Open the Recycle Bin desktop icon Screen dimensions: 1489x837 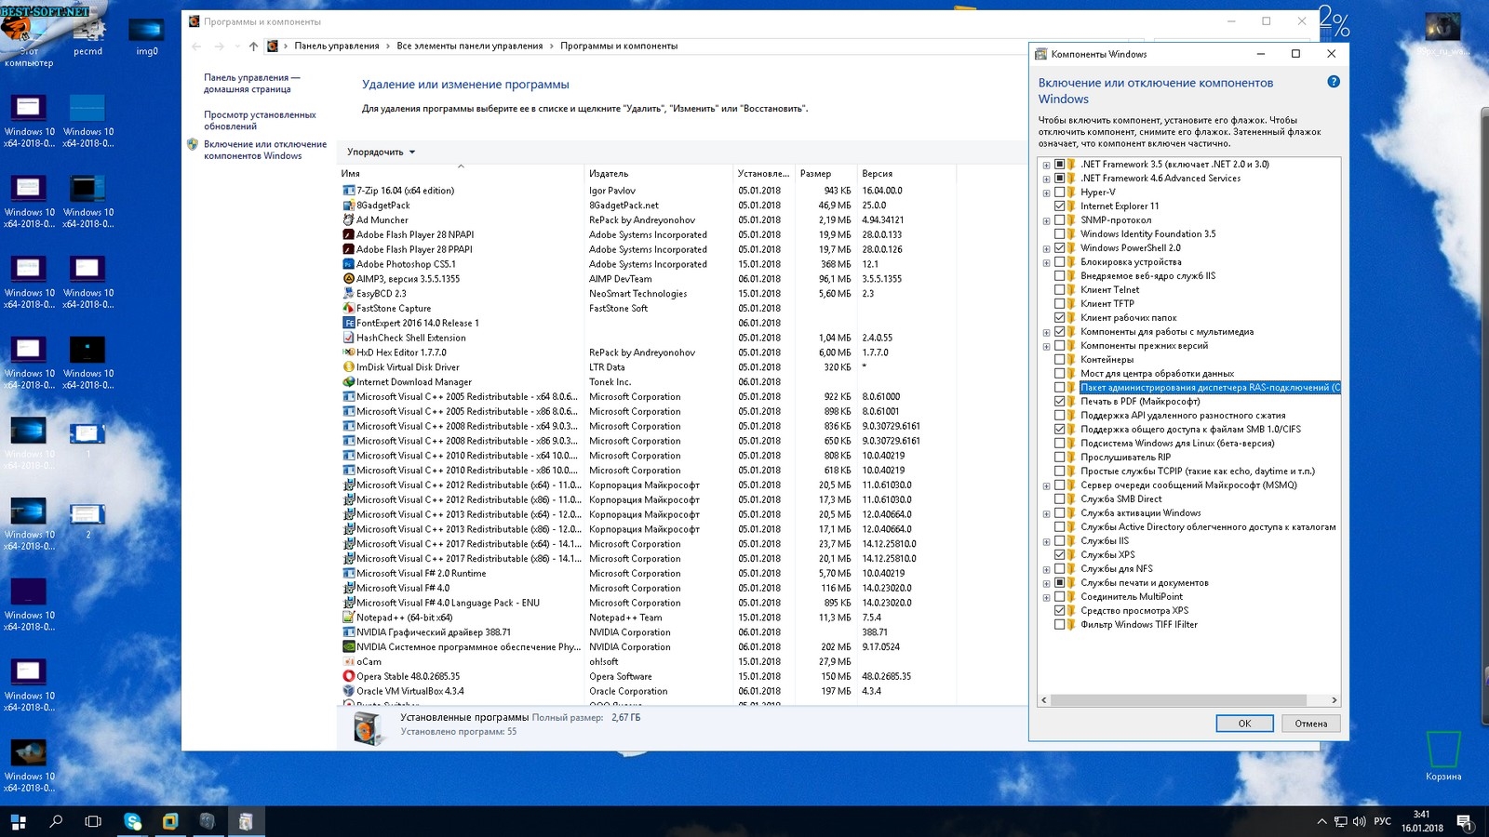1443,751
